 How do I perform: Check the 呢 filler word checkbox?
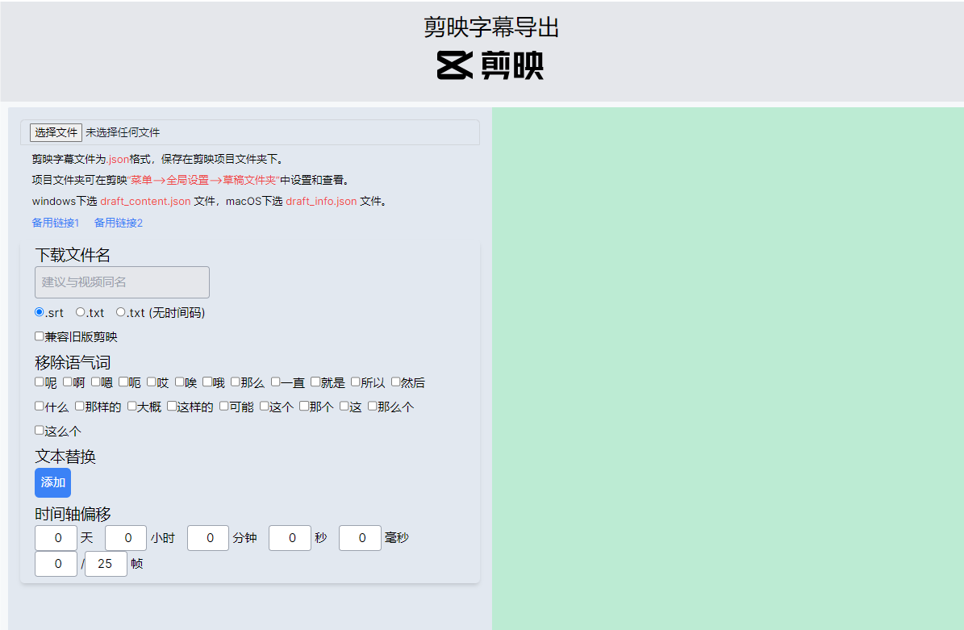[x=40, y=382]
